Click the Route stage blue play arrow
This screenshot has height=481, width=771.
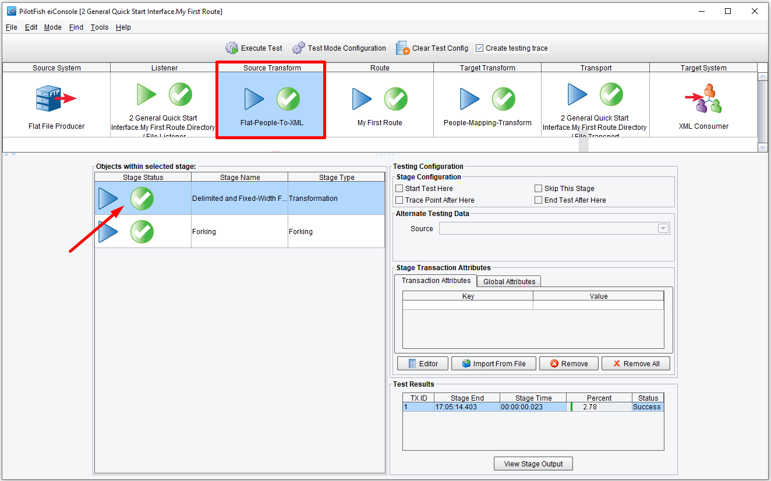362,99
